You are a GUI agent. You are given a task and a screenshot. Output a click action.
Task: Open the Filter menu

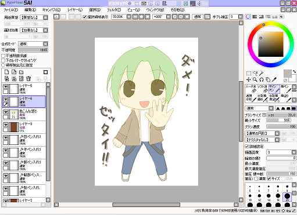[114, 10]
